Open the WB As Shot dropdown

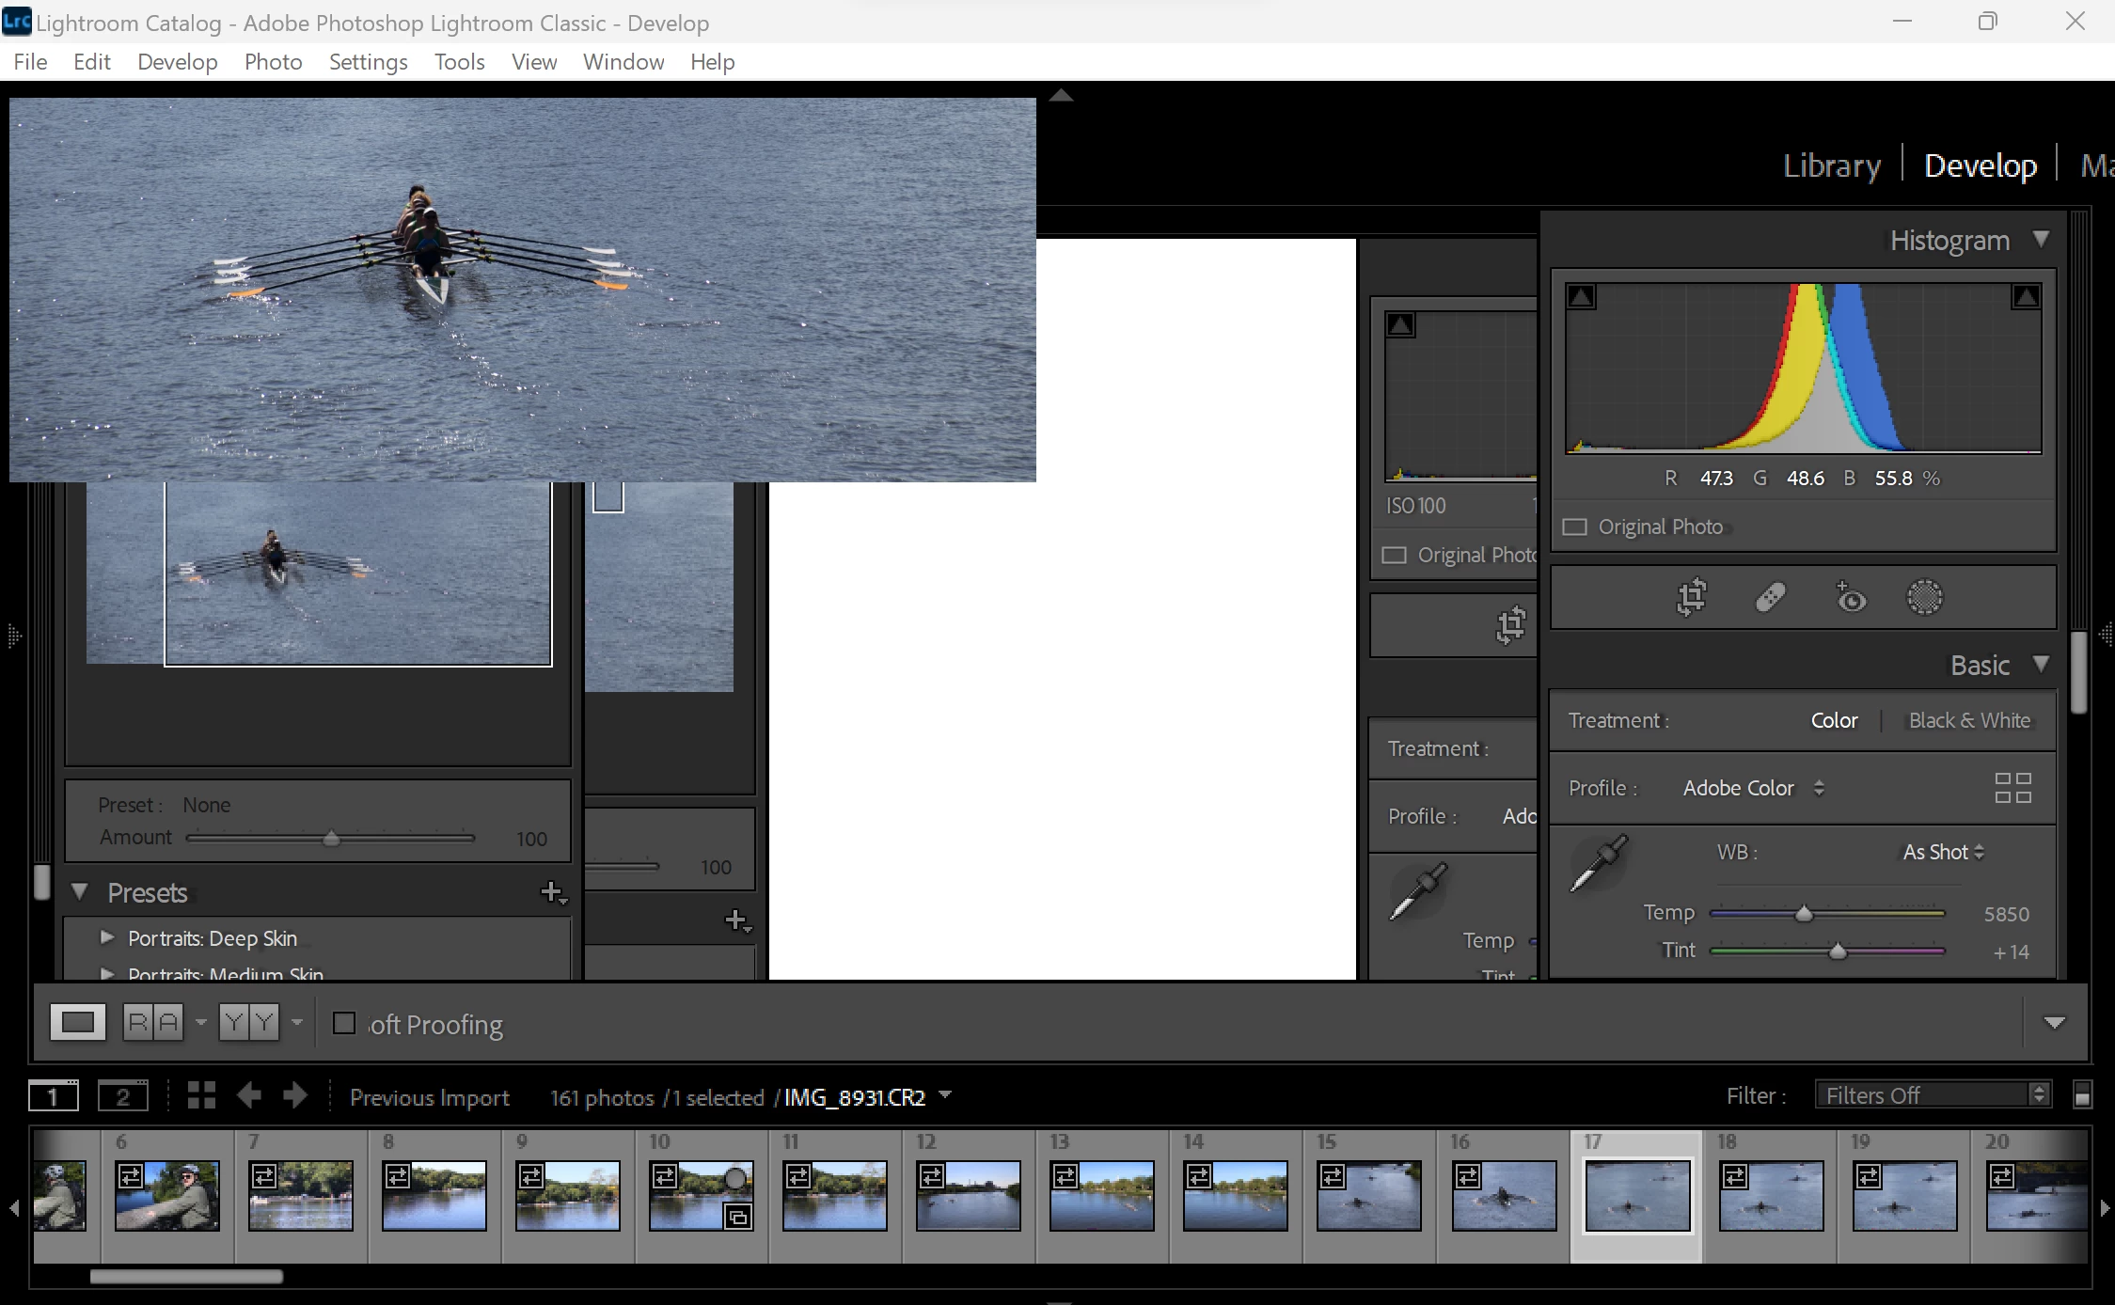[x=1943, y=852]
